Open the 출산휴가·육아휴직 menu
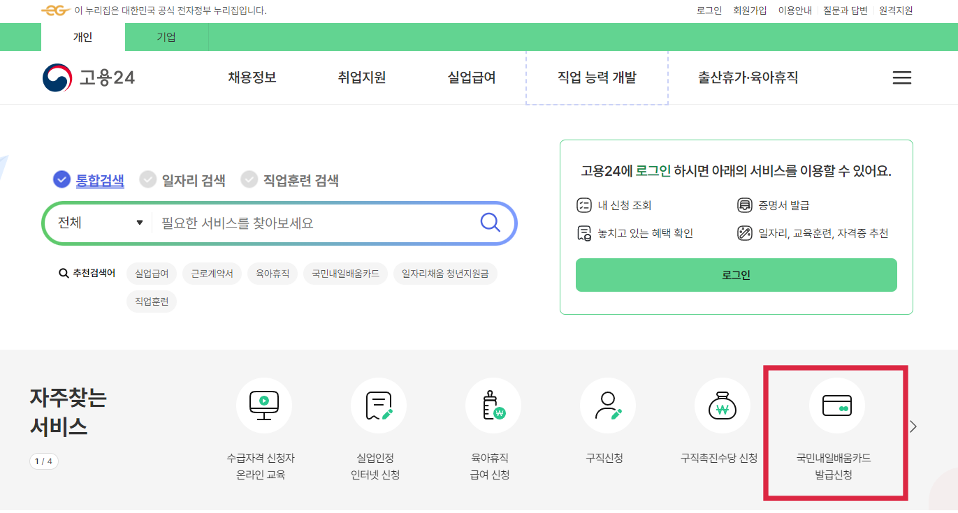 pyautogui.click(x=748, y=77)
